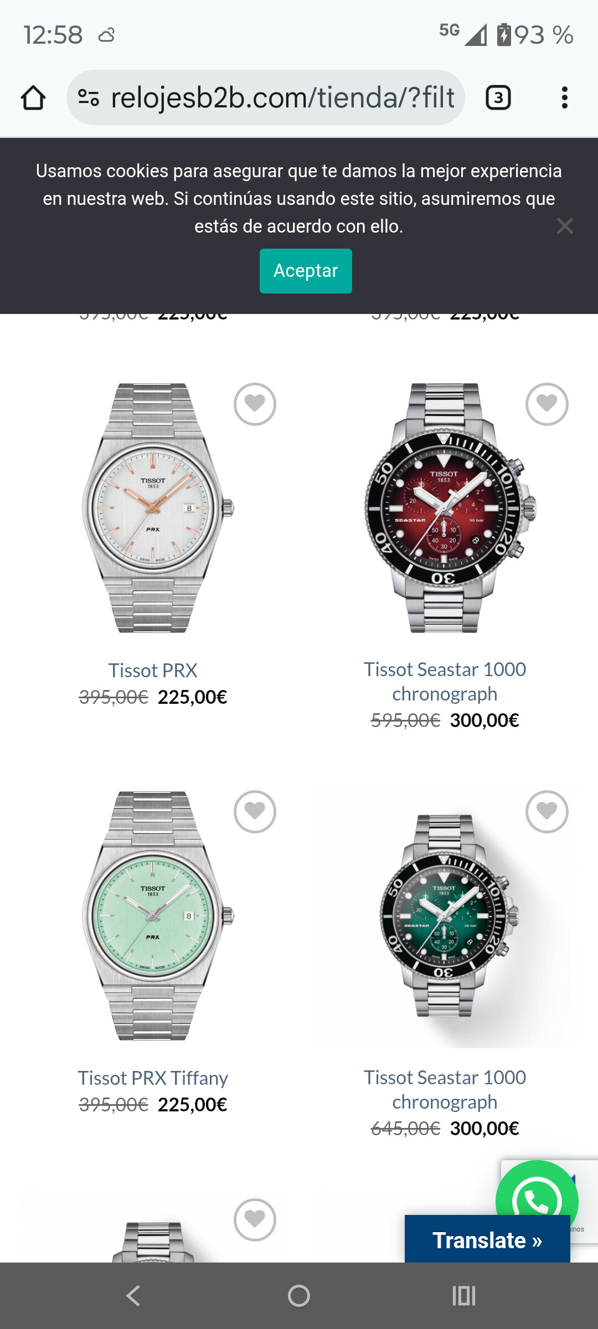The height and width of the screenshot is (1329, 598).
Task: Add Tissot PRX Tiffany to wishlist
Action: pos(255,812)
